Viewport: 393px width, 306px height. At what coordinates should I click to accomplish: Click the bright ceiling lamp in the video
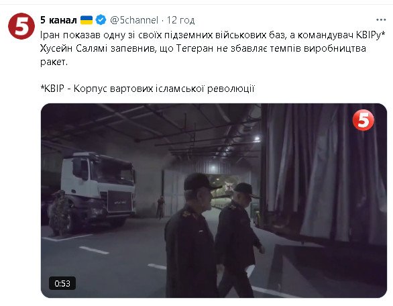point(257,139)
